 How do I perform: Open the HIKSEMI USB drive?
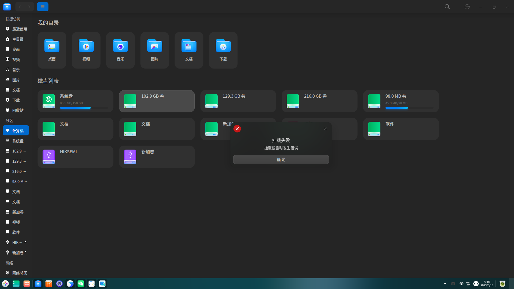point(75,157)
